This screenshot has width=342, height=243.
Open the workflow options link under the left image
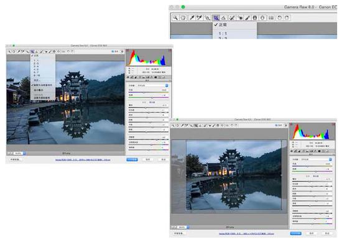[83, 160]
